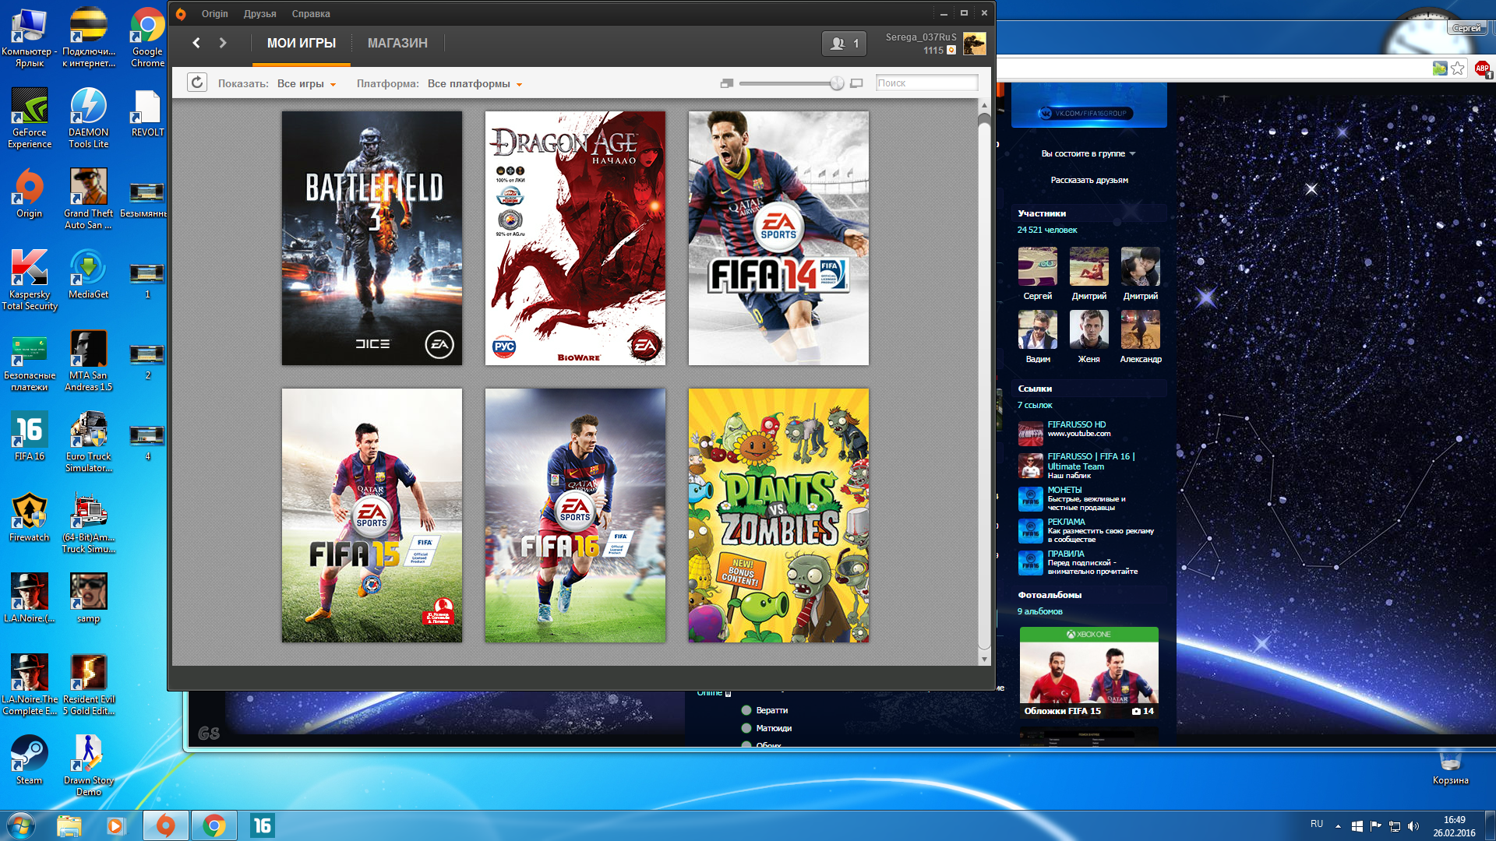This screenshot has height=841, width=1496.
Task: Open the Origin menu in the menu bar
Action: click(x=214, y=13)
